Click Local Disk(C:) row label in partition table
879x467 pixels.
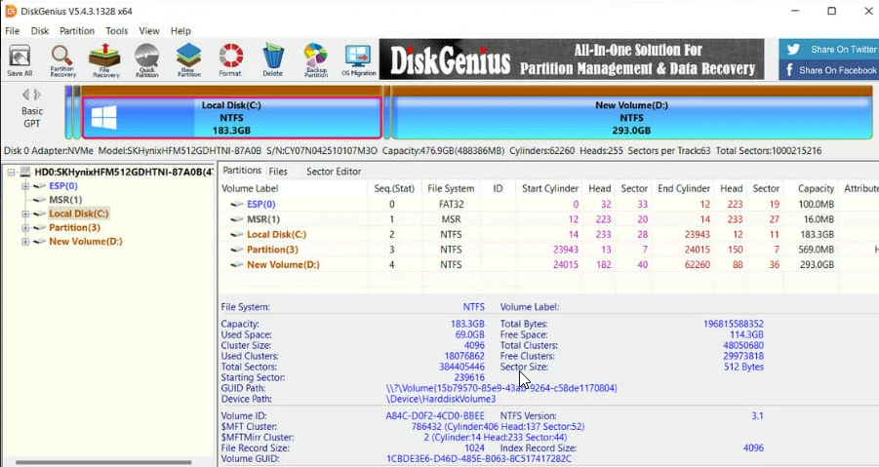[x=277, y=235]
